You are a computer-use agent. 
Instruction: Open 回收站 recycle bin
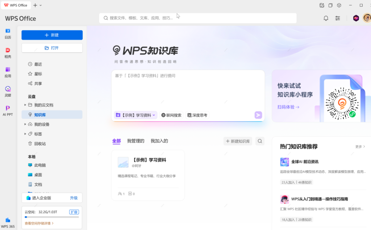tap(52, 144)
